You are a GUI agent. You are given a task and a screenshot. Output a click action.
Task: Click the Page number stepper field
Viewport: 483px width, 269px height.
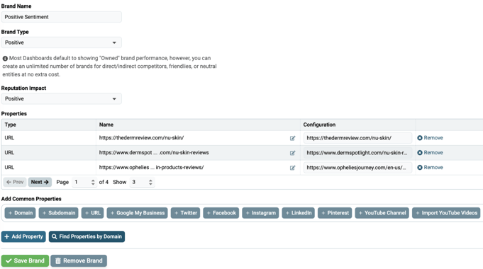(84, 182)
